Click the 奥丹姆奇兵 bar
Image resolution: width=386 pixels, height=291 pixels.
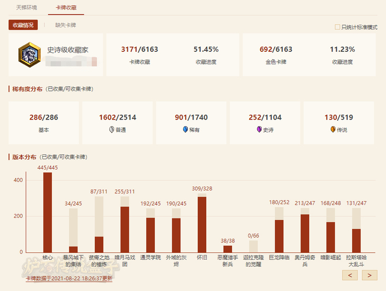click(x=305, y=230)
